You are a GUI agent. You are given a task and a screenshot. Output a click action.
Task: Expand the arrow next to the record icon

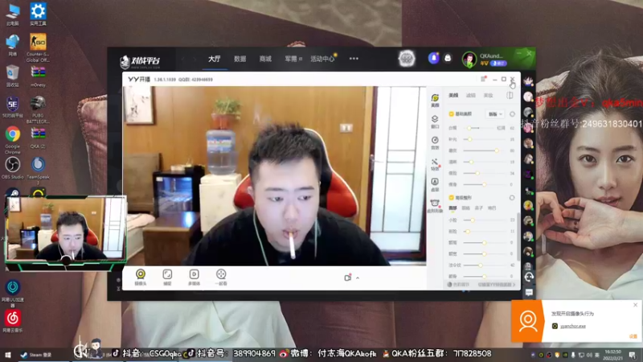358,278
